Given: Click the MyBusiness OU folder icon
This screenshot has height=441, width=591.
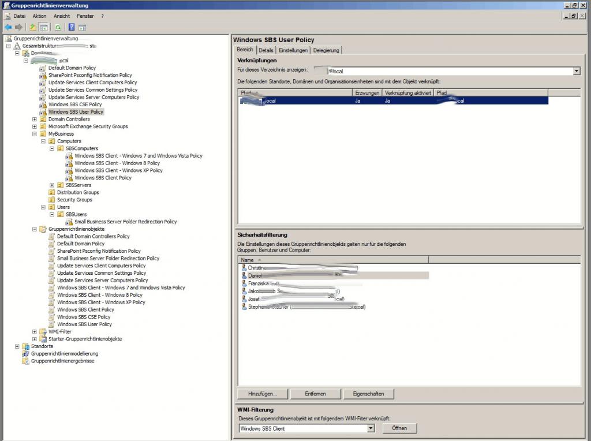Looking at the screenshot, I should pyautogui.click(x=43, y=134).
